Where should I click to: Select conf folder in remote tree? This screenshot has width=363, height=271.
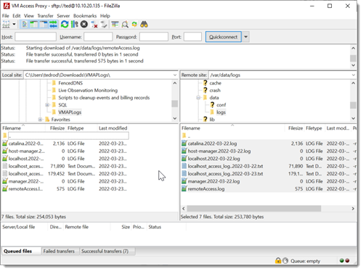point(221,105)
